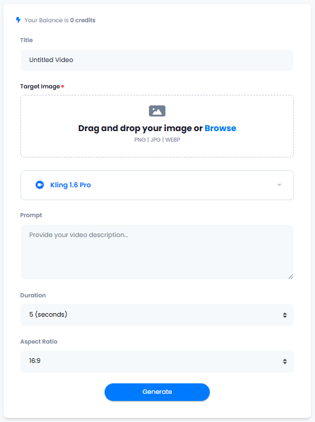Viewport: 315px width, 422px height.
Task: Expand the Kling 1.6 Pro dropdown arrow
Action: point(279,185)
